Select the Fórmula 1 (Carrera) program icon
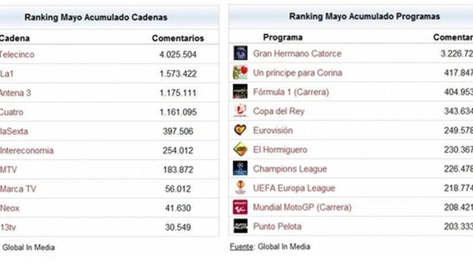The width and height of the screenshot is (473, 266). (240, 91)
